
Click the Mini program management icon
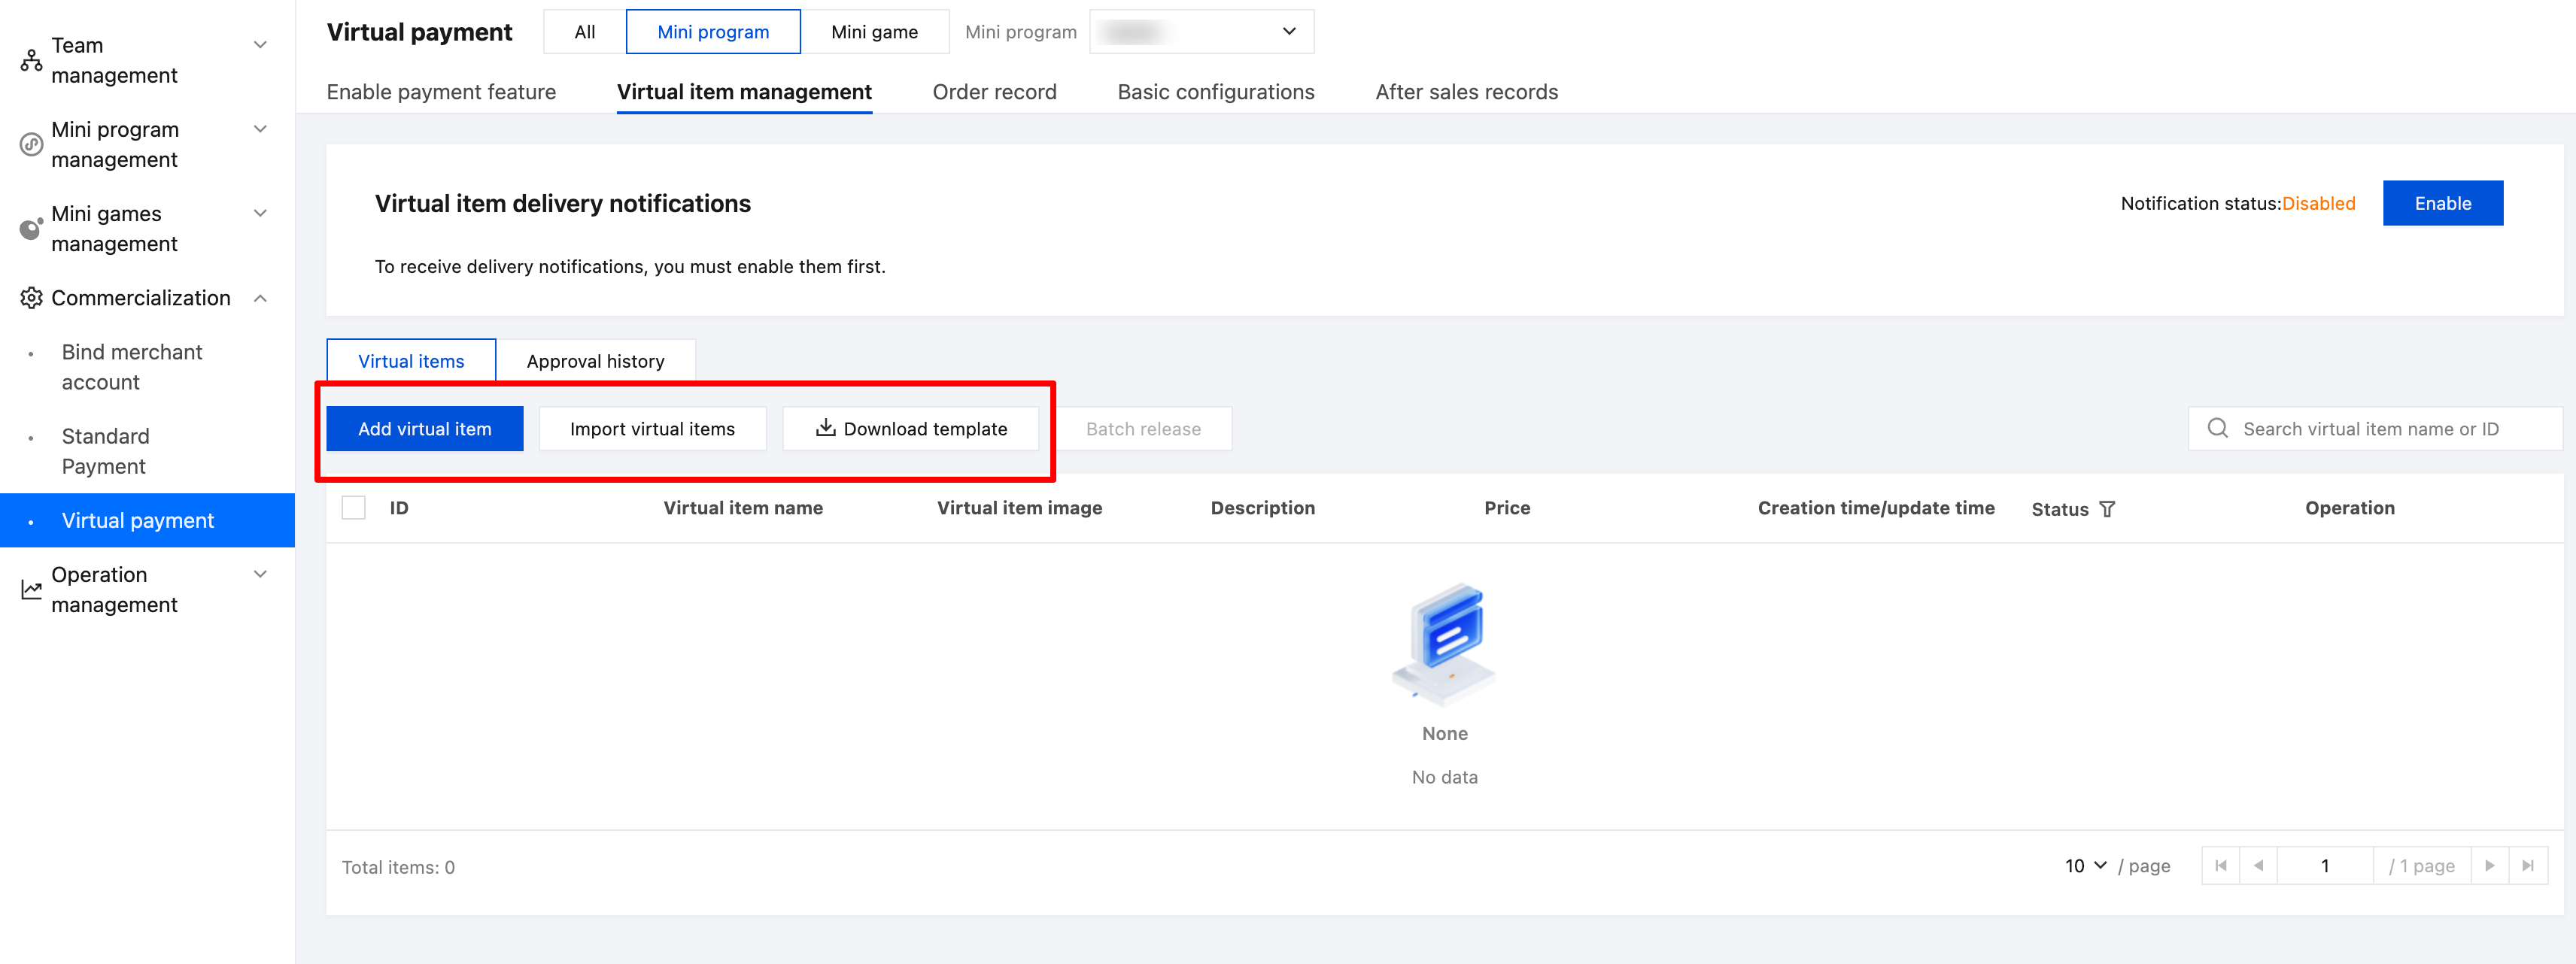(x=31, y=145)
